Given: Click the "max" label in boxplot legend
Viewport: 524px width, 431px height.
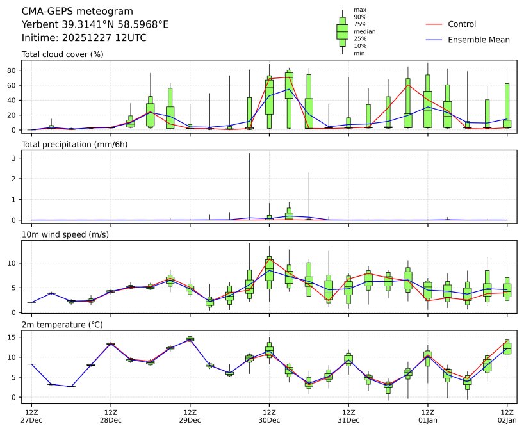Looking at the screenshot, I should pos(359,10).
